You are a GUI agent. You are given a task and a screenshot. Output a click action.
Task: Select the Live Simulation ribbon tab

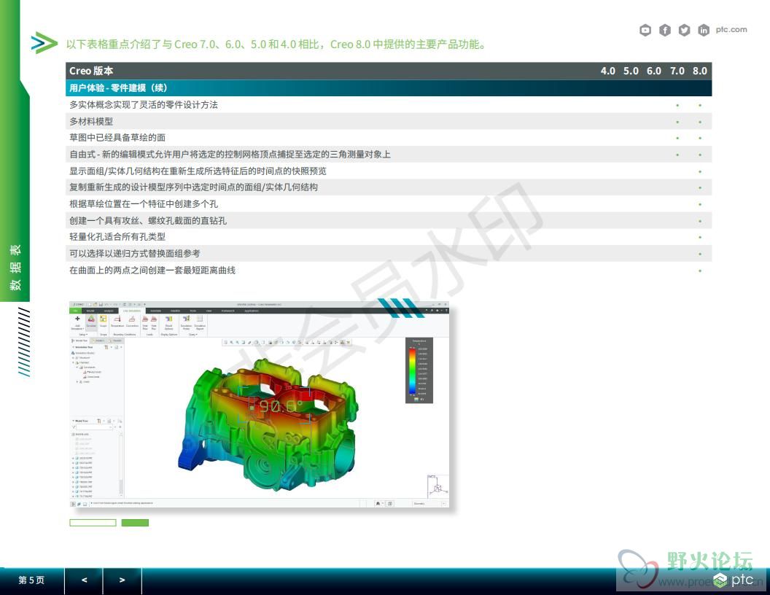pos(132,311)
